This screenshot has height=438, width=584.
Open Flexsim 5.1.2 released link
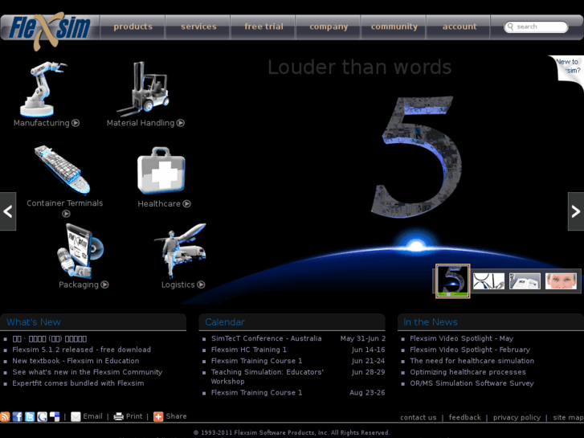(82, 350)
